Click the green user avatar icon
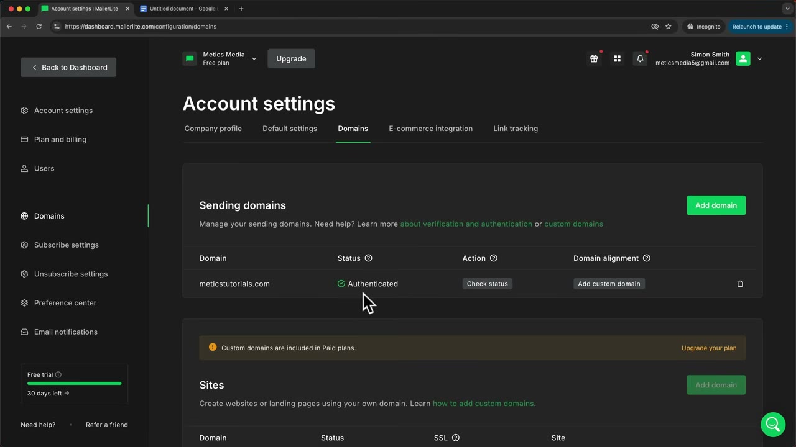The width and height of the screenshot is (796, 447). click(743, 58)
